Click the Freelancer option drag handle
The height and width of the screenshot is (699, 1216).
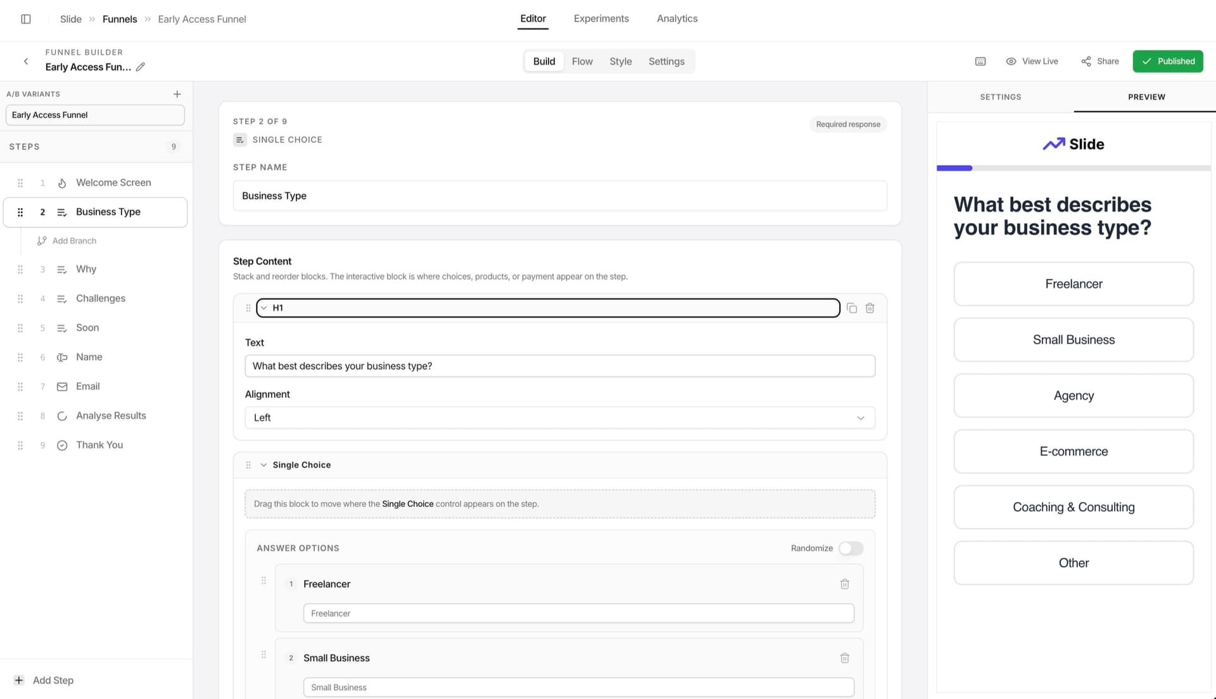point(264,580)
